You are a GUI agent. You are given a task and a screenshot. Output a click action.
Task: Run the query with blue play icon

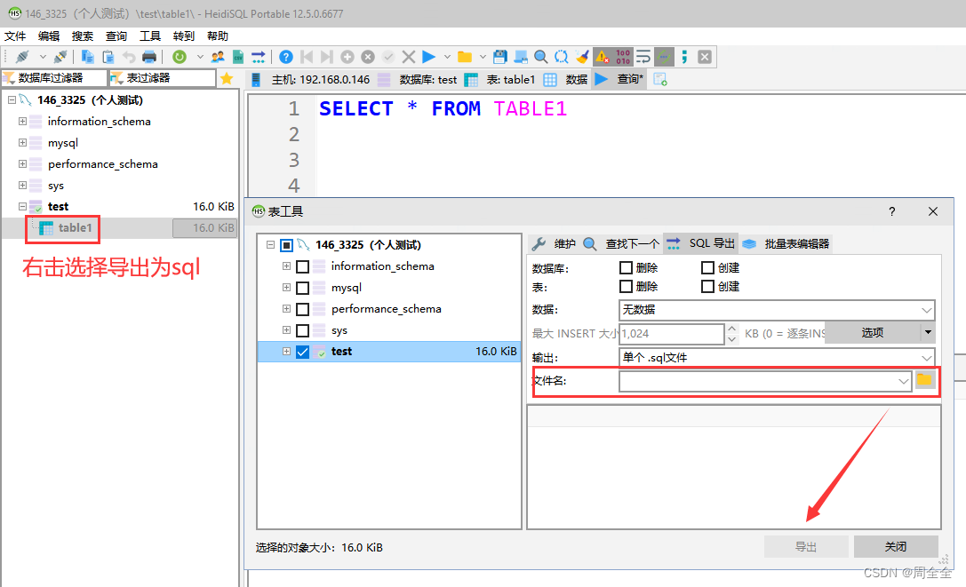428,58
